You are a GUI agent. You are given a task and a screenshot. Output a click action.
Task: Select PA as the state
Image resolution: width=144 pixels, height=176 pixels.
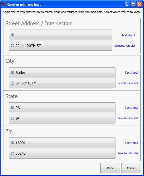(62, 108)
